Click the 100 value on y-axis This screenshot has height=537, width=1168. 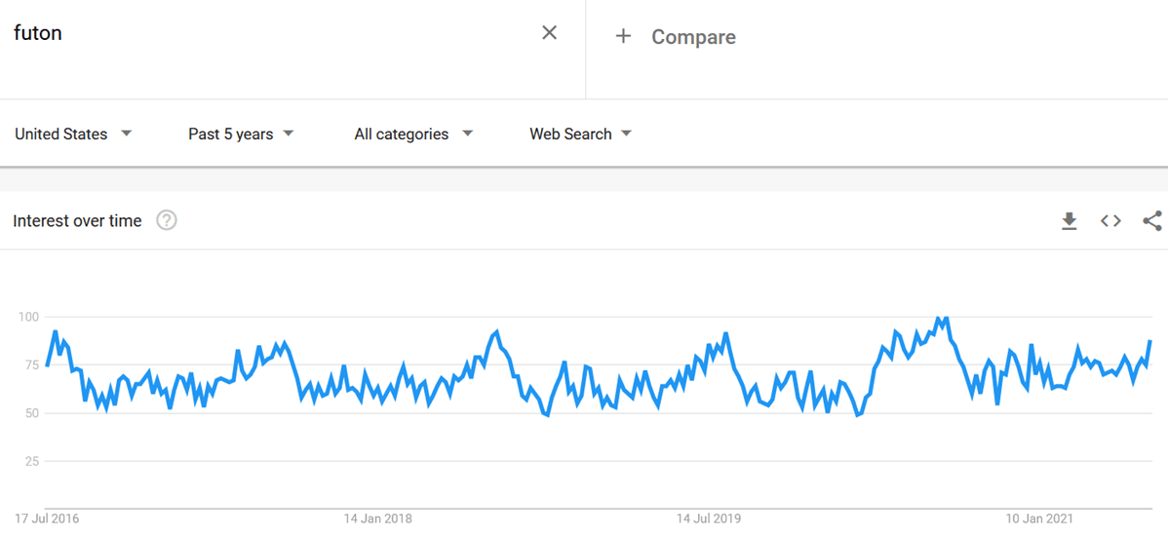tap(27, 317)
